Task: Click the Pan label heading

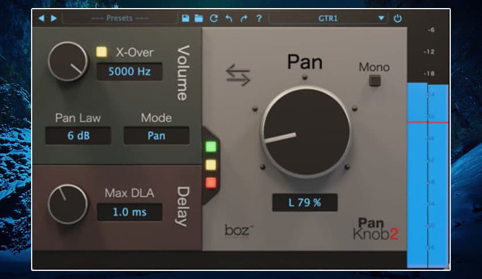Action: (x=305, y=62)
